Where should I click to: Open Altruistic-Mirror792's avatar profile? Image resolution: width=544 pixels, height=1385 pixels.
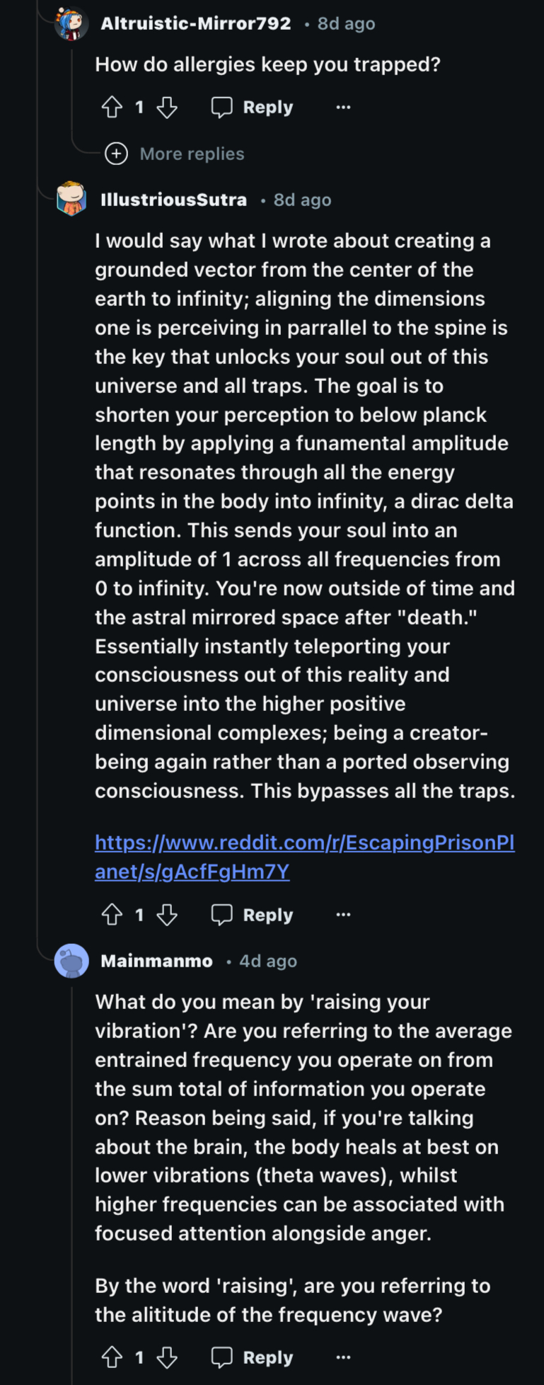pyautogui.click(x=71, y=23)
